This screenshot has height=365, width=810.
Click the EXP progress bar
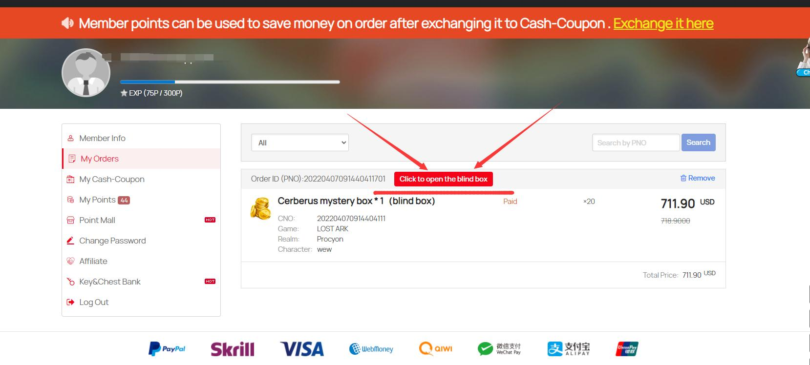tap(230, 82)
